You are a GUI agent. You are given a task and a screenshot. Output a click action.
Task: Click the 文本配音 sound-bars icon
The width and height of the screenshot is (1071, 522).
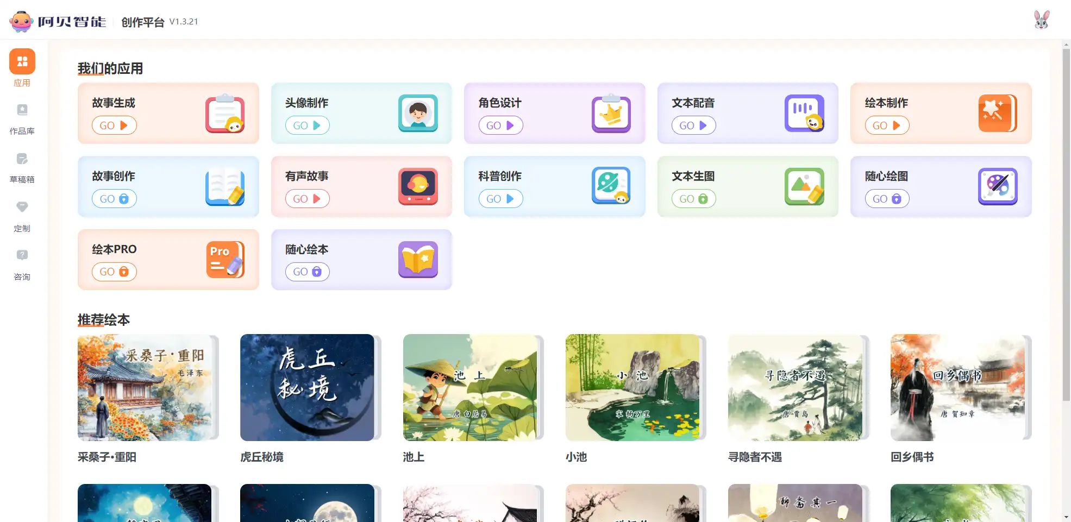coord(805,113)
